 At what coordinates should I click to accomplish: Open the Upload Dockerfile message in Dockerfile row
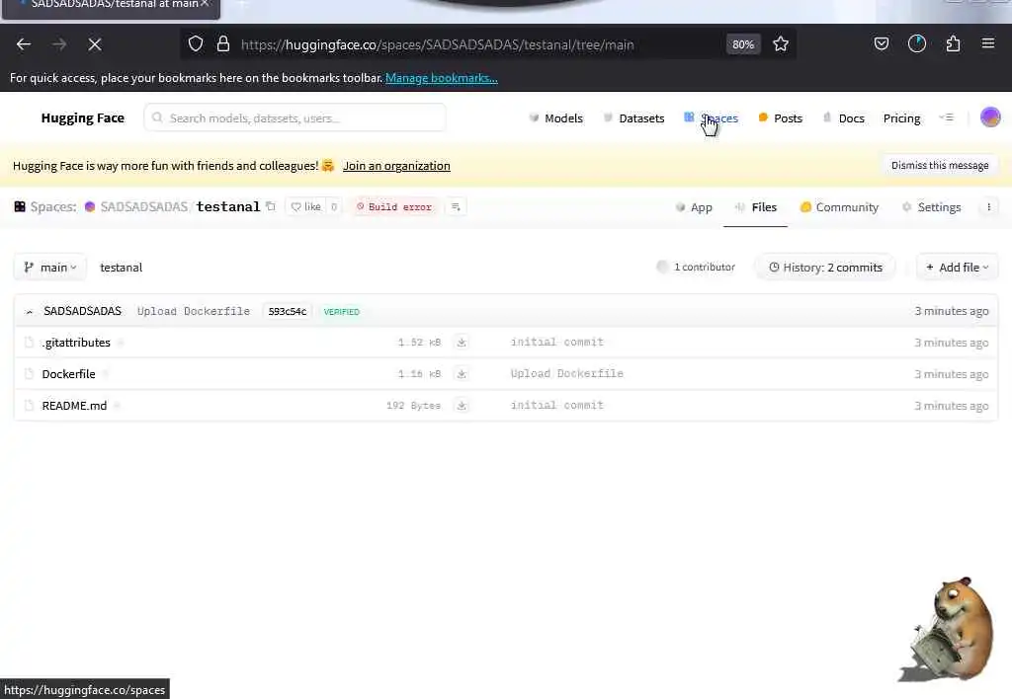(x=566, y=373)
